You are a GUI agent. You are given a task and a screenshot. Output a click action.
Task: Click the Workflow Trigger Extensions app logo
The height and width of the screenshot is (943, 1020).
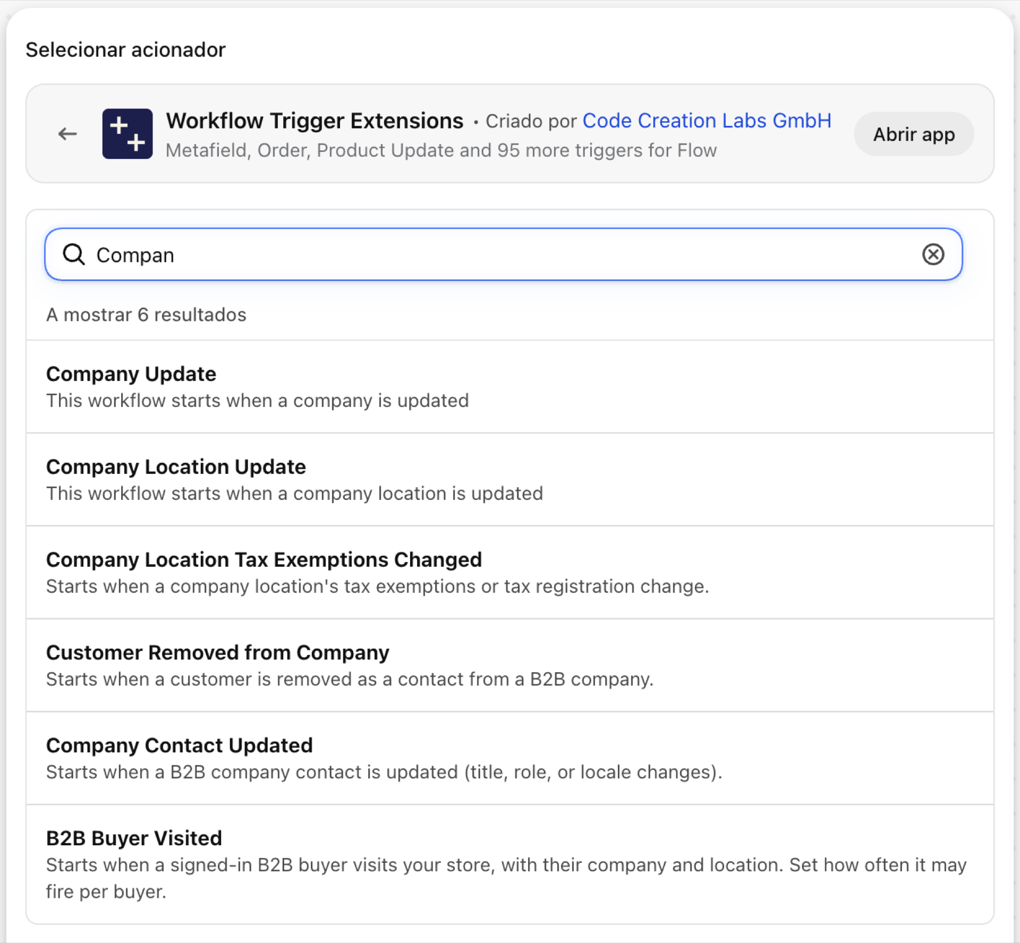pyautogui.click(x=127, y=134)
